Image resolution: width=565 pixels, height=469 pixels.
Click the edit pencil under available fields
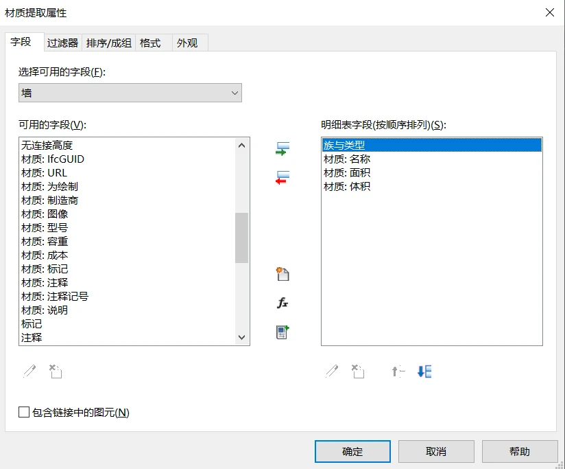[29, 371]
